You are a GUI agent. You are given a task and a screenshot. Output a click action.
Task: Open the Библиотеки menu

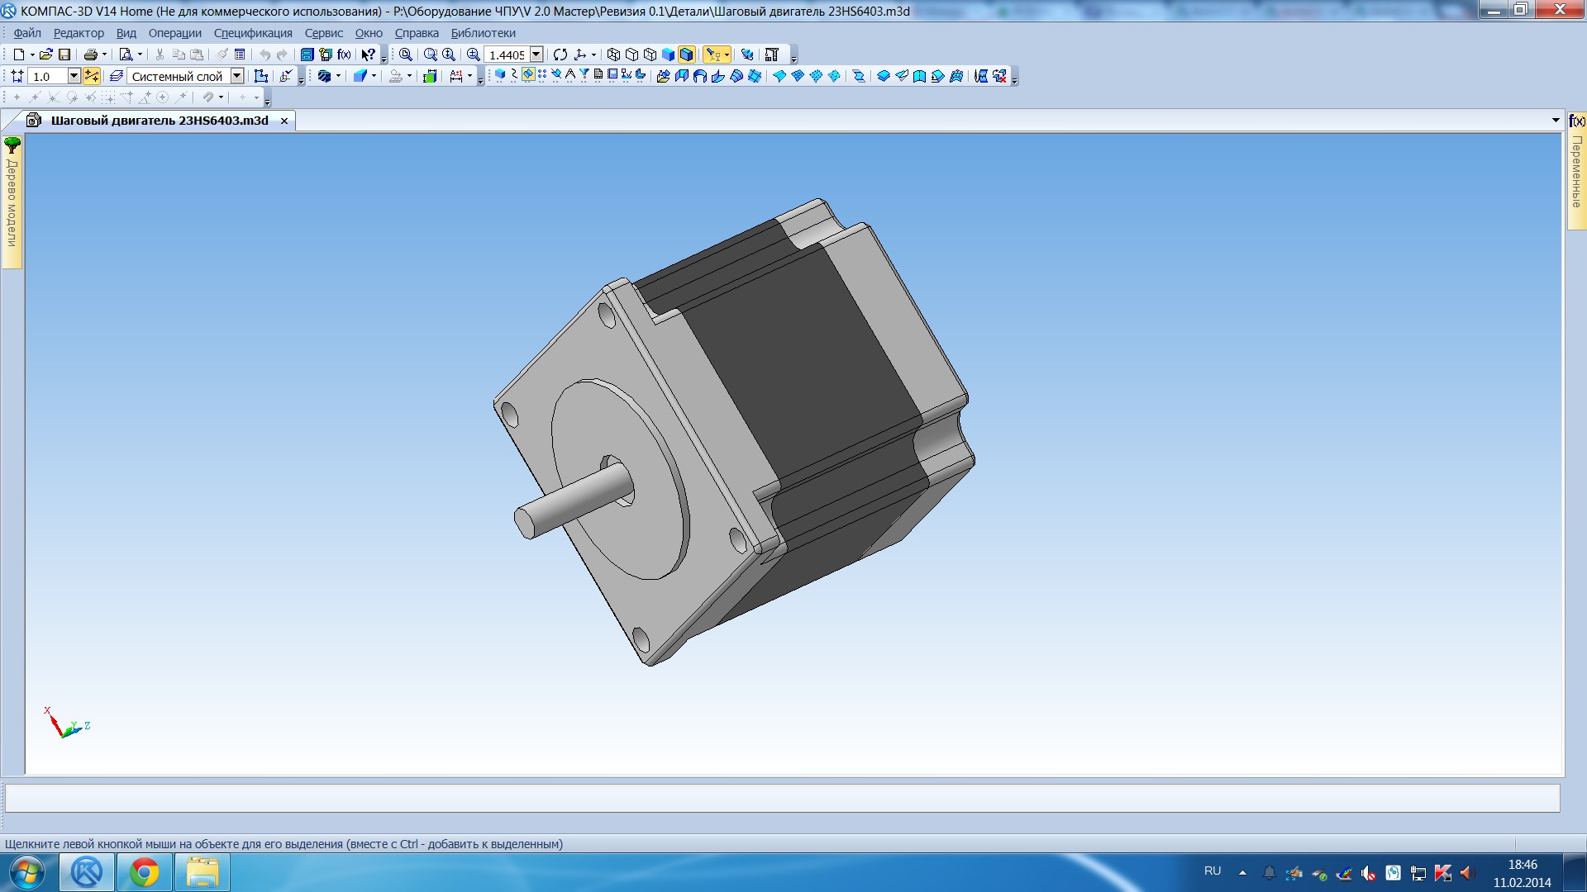click(x=483, y=33)
